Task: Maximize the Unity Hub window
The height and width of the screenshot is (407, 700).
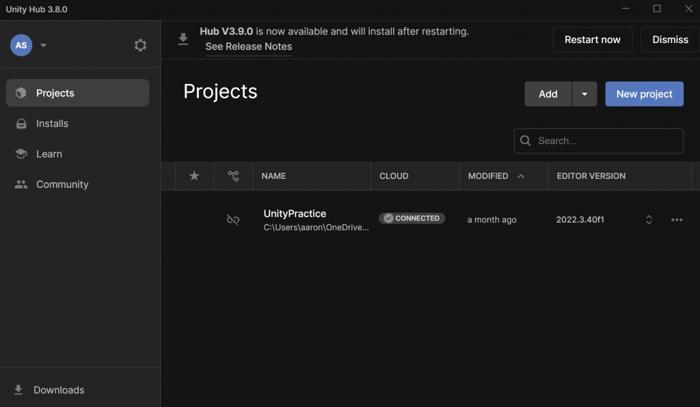Action: pyautogui.click(x=657, y=8)
